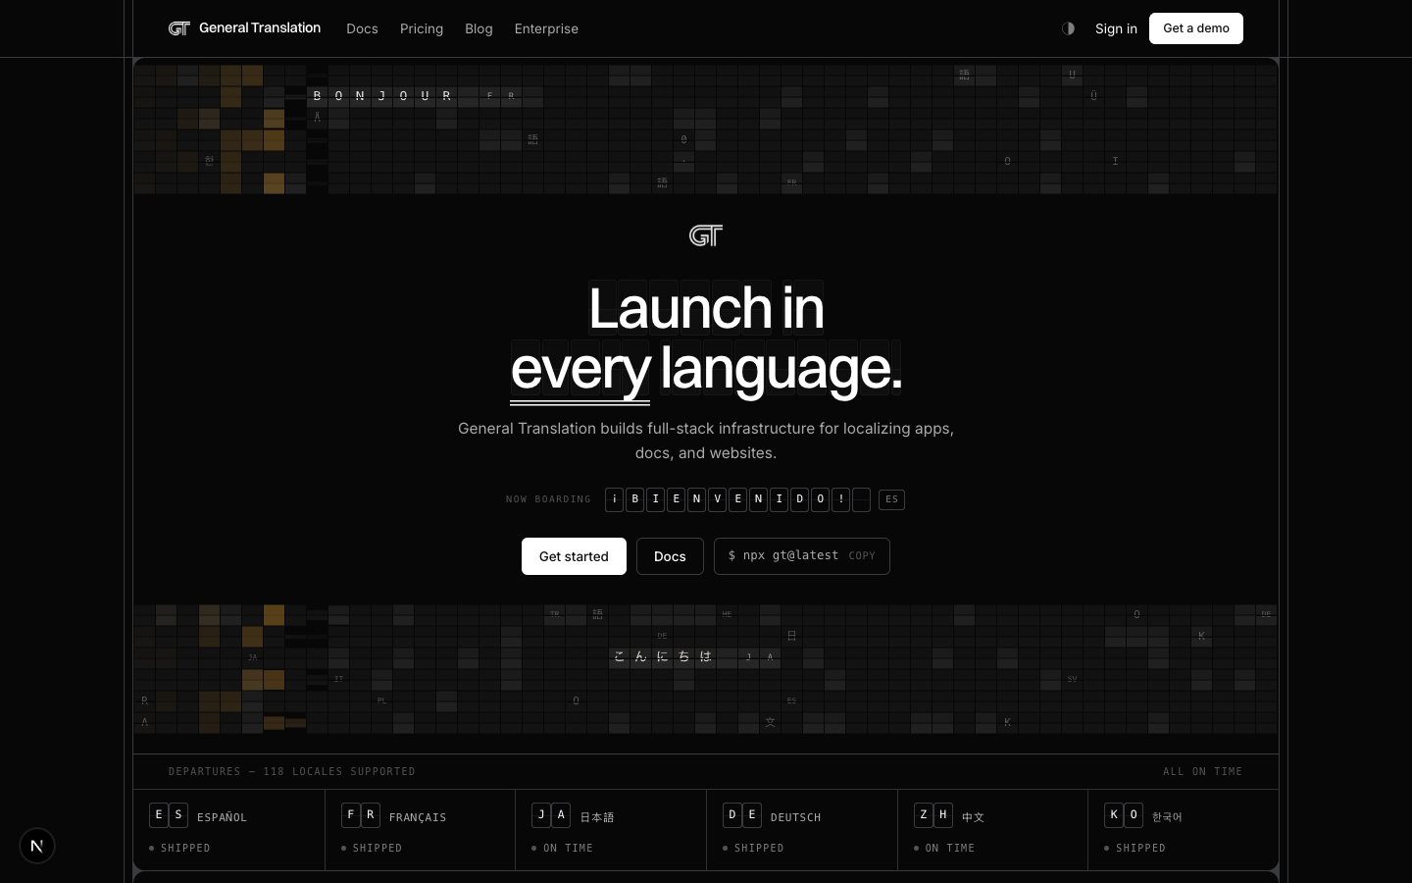Select the 日本語 JA locale card

point(611,830)
